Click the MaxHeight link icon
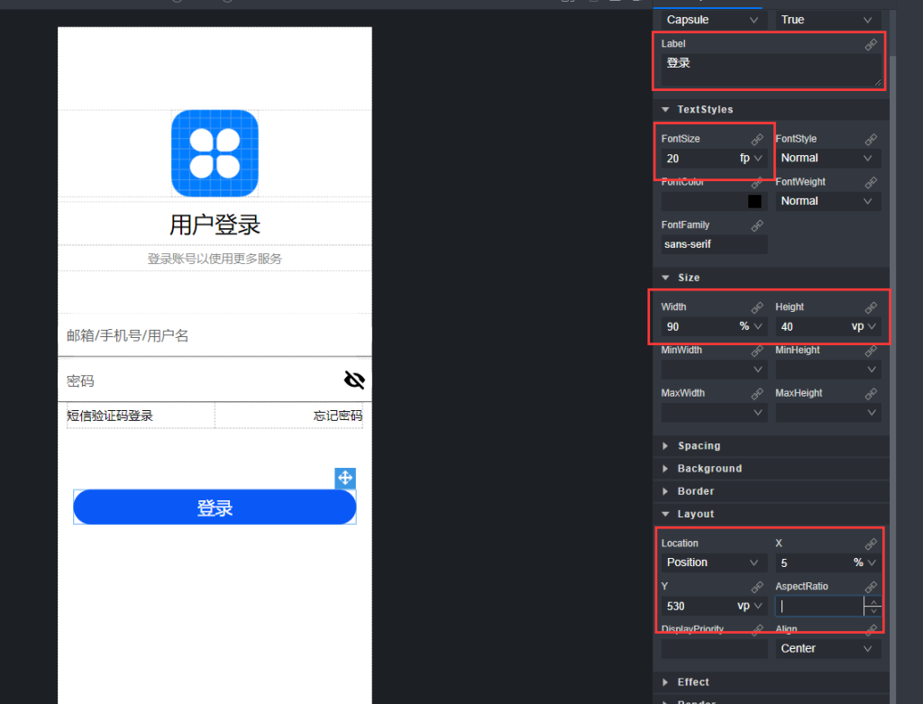 pos(871,393)
